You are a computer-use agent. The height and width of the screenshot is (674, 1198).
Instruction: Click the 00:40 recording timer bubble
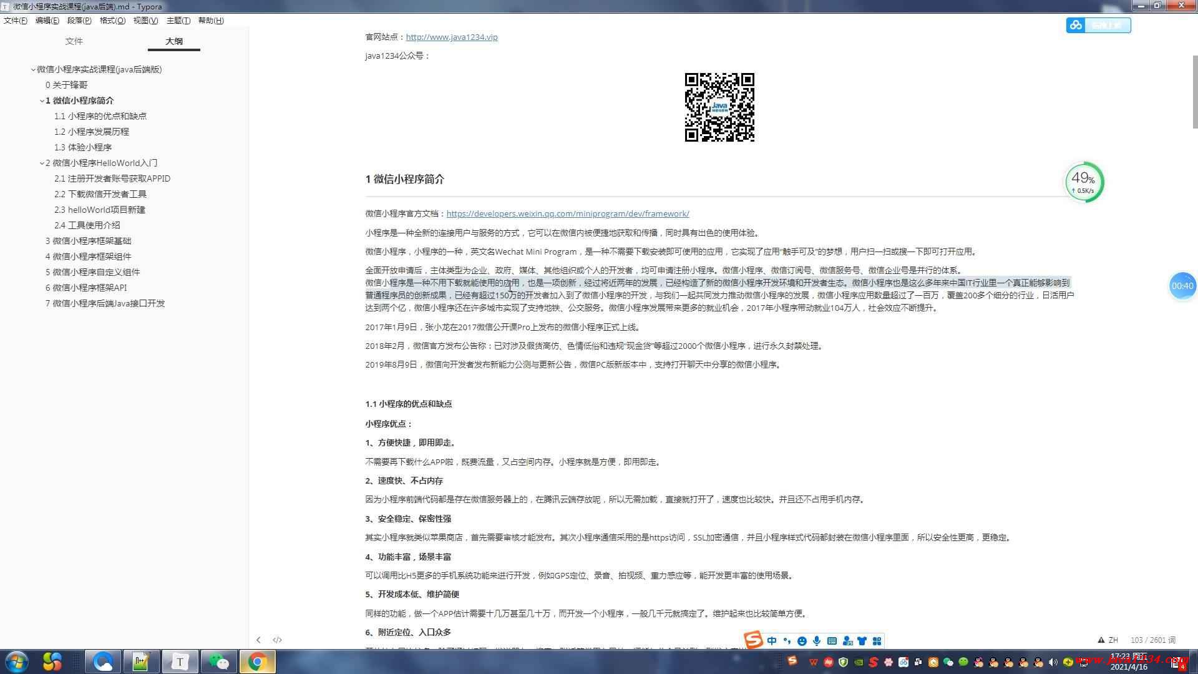(1182, 286)
